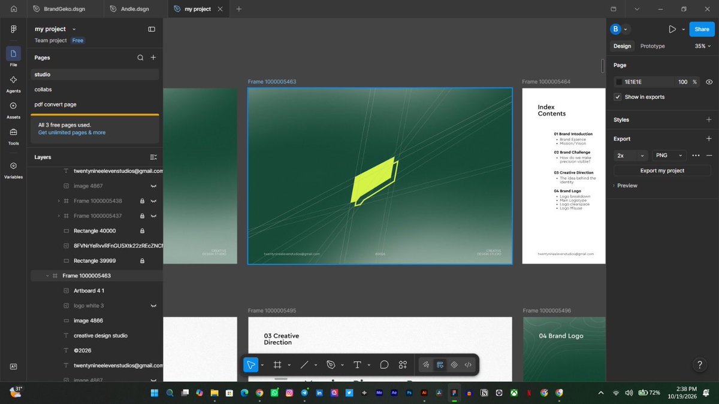Open the Assets panel in left sidebar

point(13,110)
